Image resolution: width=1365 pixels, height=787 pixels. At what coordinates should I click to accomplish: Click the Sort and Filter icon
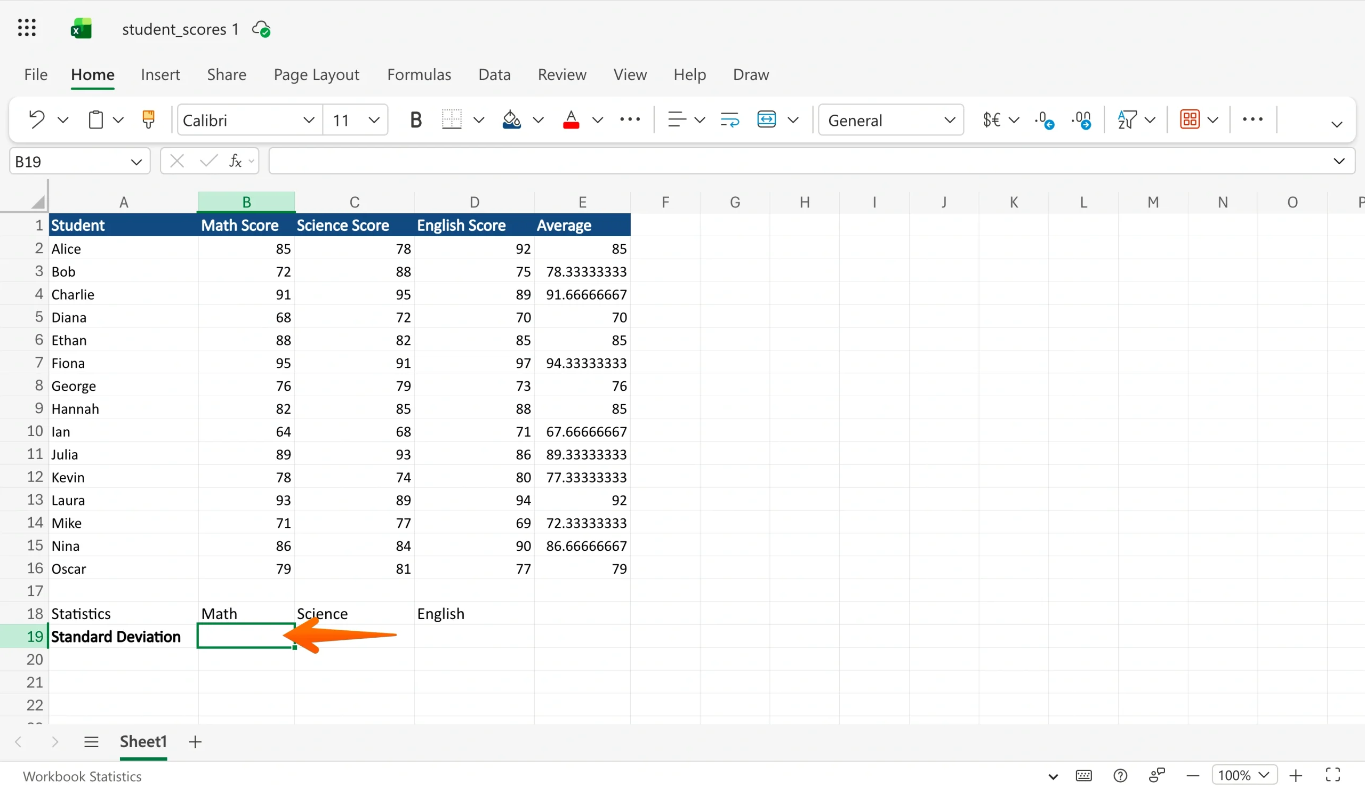(1127, 119)
